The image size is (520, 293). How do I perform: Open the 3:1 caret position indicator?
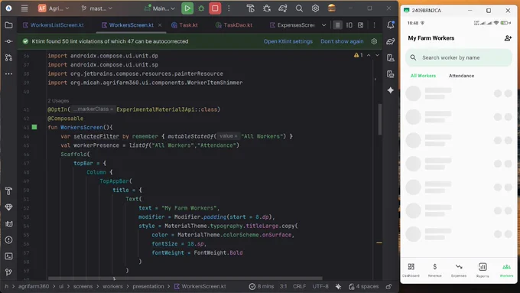coord(283,286)
